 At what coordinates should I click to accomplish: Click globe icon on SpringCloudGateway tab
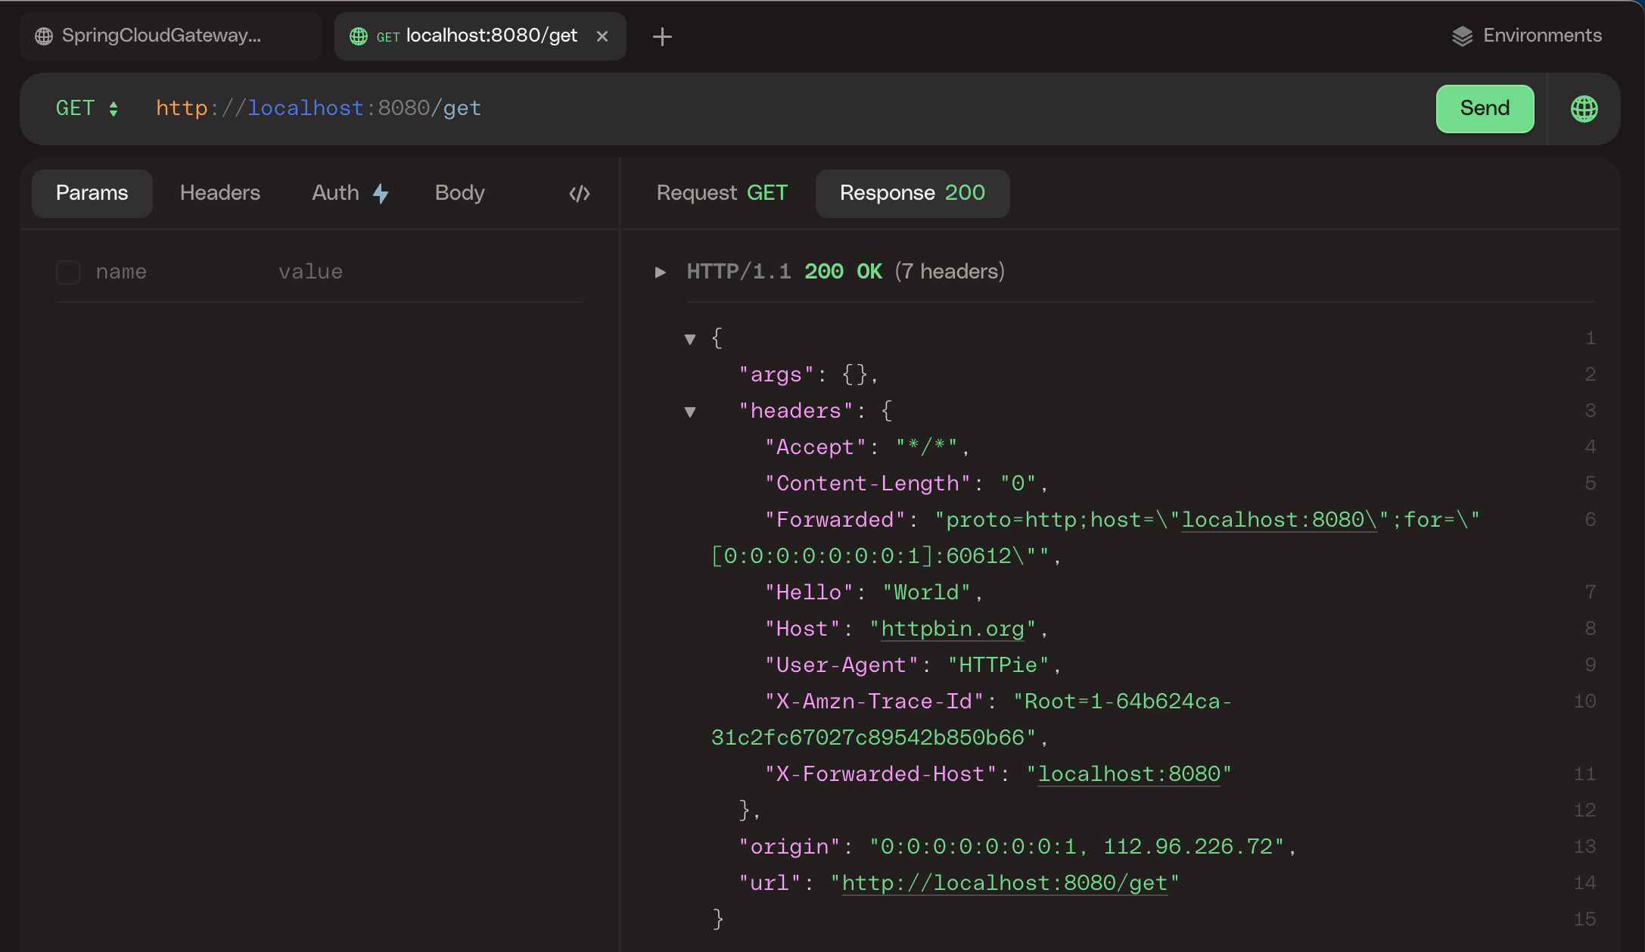(x=44, y=36)
